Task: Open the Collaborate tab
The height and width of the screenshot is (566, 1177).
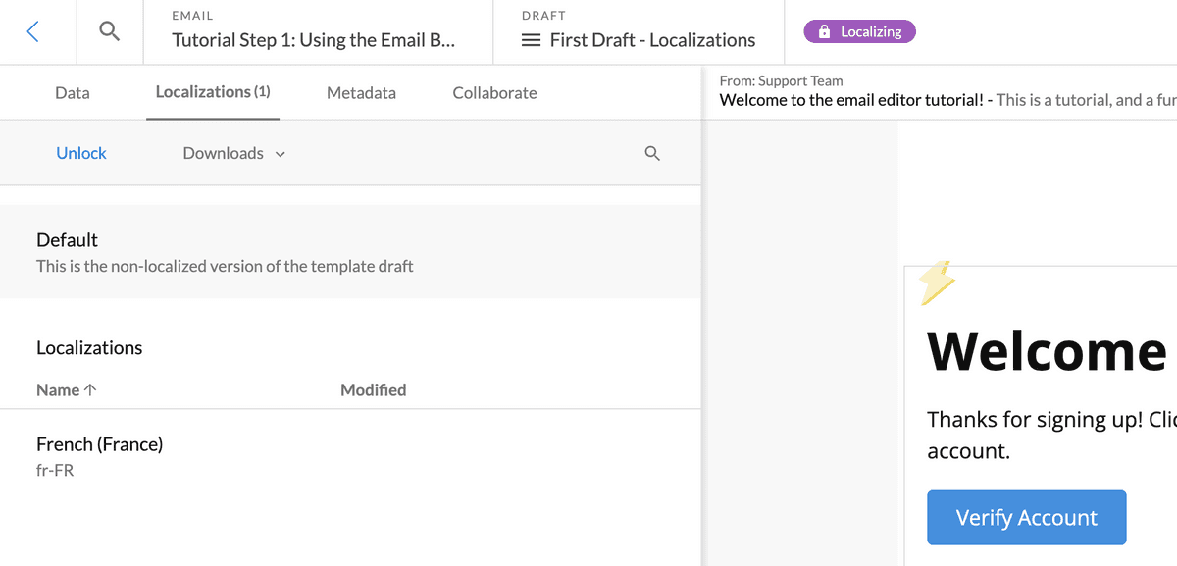Action: (494, 92)
